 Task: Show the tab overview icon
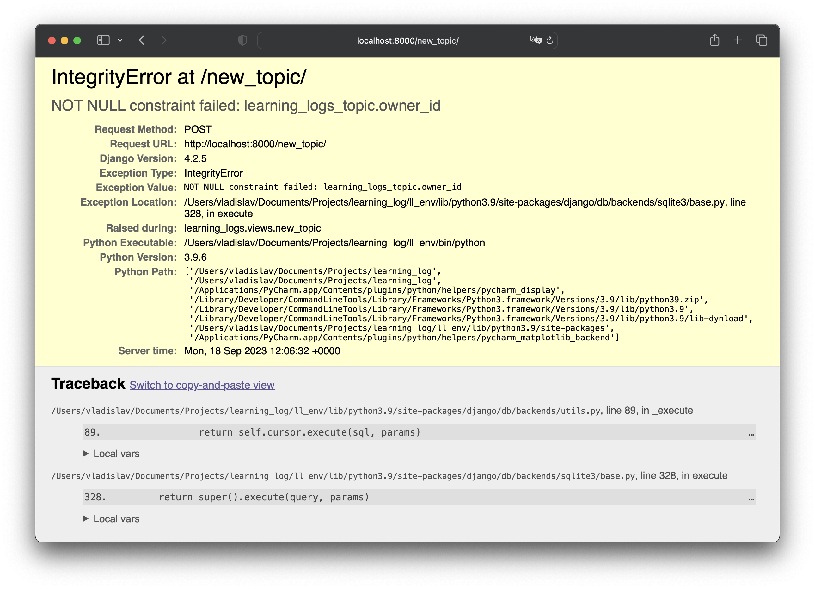click(762, 40)
